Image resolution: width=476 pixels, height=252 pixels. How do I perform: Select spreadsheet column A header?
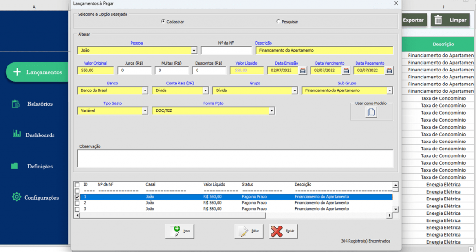(34, 6)
